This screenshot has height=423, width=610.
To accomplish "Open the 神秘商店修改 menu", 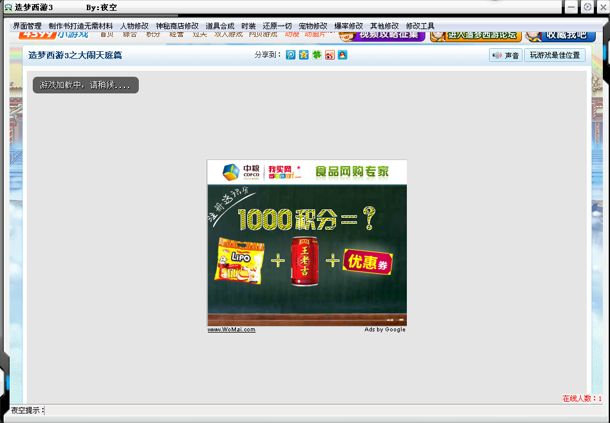I will pos(177,26).
